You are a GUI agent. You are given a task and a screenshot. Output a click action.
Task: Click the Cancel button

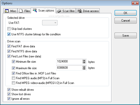[126, 21]
